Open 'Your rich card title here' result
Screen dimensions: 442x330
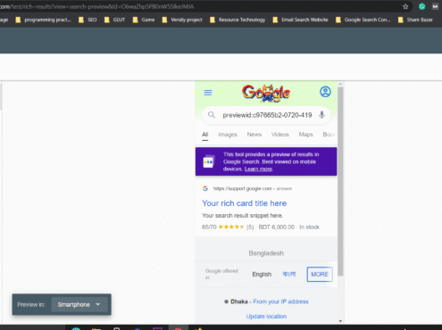click(x=245, y=203)
